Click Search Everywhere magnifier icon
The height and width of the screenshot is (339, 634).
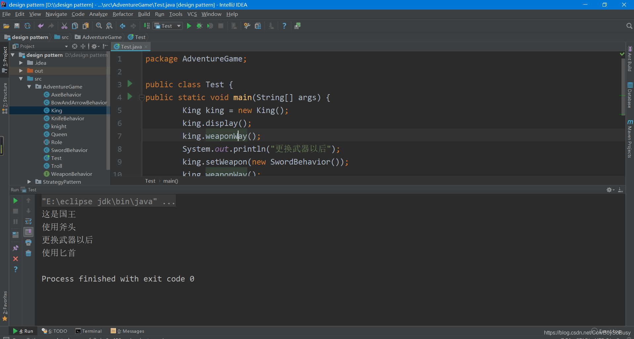[629, 26]
